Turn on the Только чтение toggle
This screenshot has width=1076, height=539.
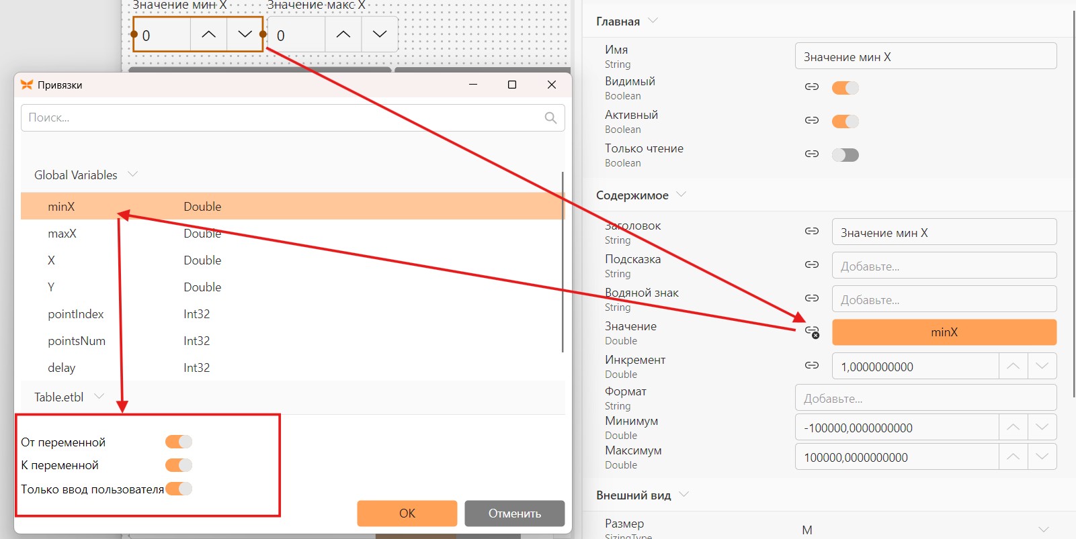click(x=845, y=155)
